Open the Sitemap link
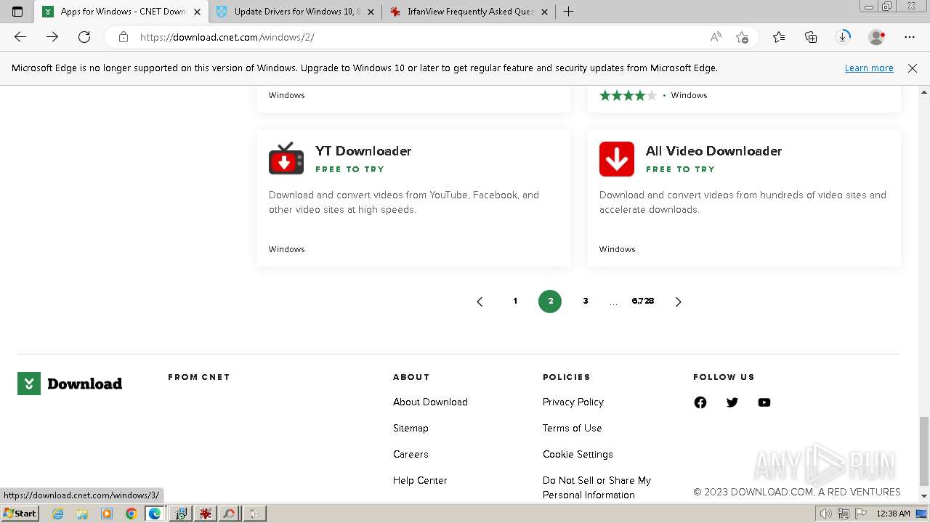 [411, 428]
